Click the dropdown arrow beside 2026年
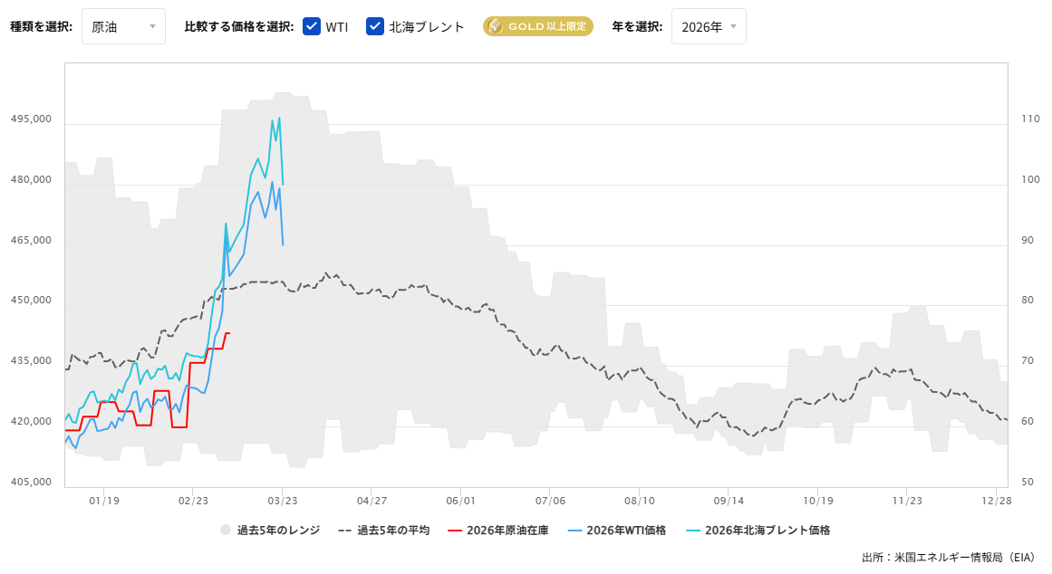 coord(732,26)
